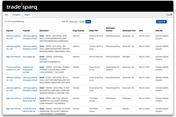This screenshot has height=117, width=176.
Task: Click the Dinh Vu Nam Hai origin port
Action: click(x=96, y=57)
